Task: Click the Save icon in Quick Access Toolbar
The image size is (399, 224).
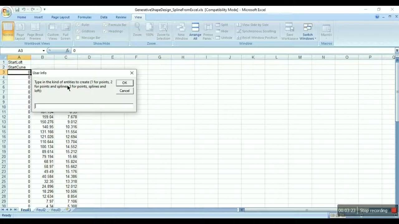Action: click(x=17, y=10)
